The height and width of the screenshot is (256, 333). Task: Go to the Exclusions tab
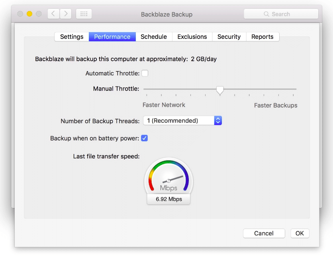pos(192,37)
